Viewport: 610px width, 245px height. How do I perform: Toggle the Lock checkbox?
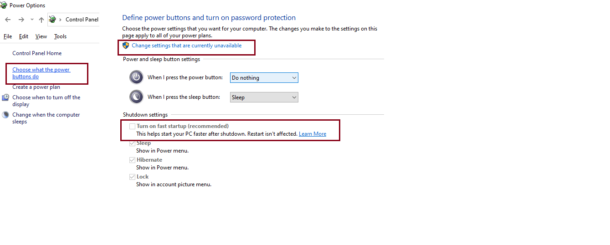[132, 177]
